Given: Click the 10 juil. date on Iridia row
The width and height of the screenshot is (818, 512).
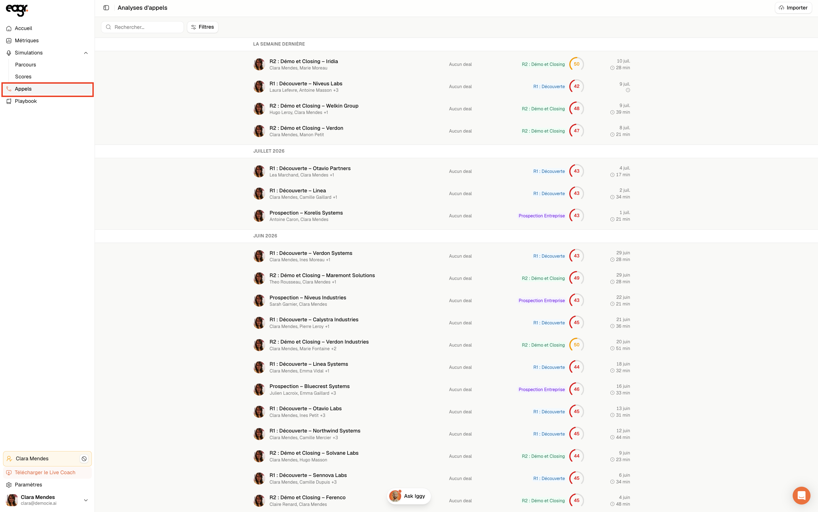Looking at the screenshot, I should click(623, 61).
